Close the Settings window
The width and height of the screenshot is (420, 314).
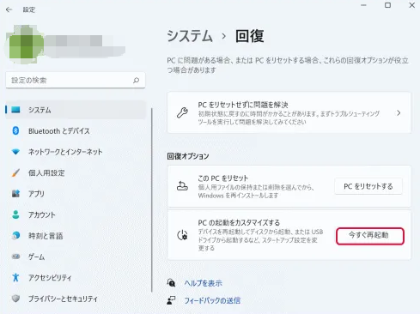tap(412, 5)
